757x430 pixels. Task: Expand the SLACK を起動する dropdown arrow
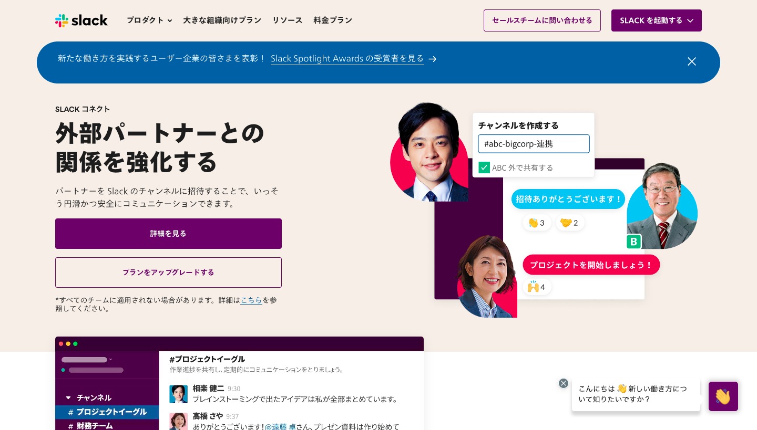(x=690, y=20)
